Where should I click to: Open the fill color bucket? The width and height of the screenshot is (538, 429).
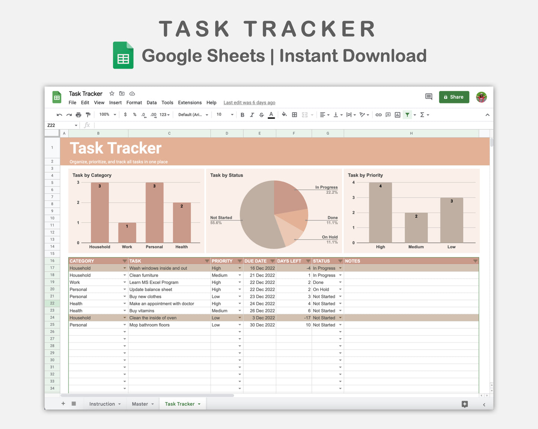pos(284,115)
